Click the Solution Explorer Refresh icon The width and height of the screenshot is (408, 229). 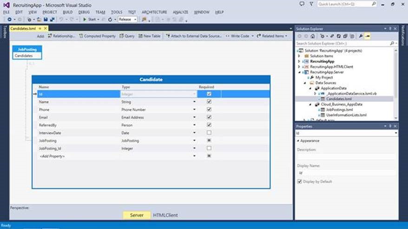point(338,36)
